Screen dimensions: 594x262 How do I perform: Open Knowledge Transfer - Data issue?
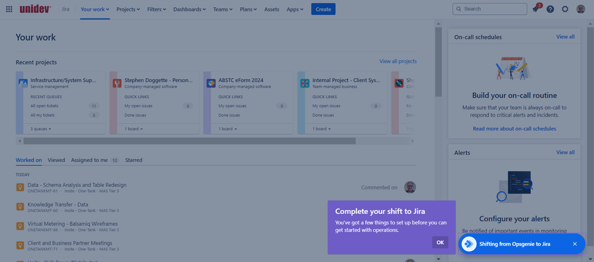58,204
